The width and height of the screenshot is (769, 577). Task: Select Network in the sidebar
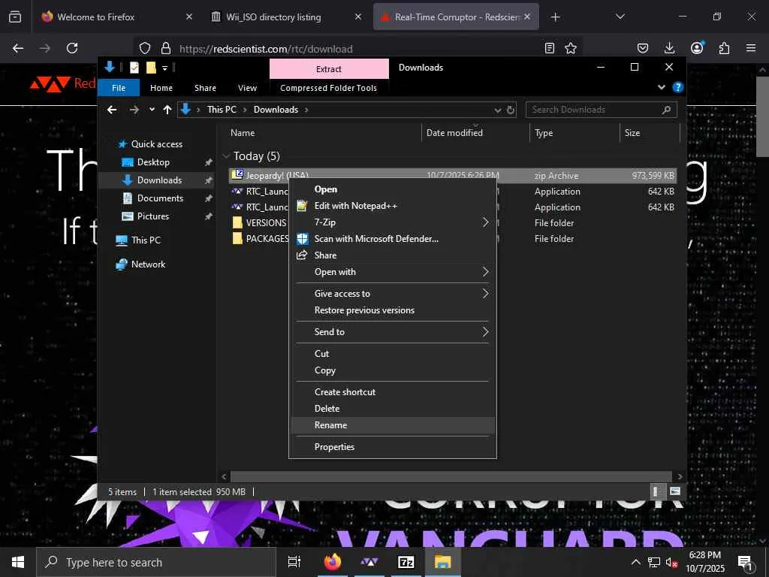coord(148,264)
